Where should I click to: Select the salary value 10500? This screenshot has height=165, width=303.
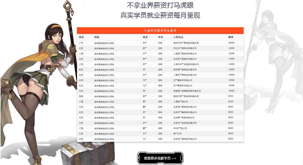(231, 75)
